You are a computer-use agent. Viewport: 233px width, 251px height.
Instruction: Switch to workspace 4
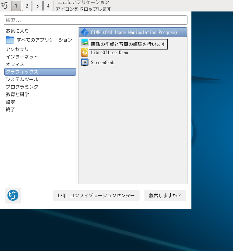(48, 6)
